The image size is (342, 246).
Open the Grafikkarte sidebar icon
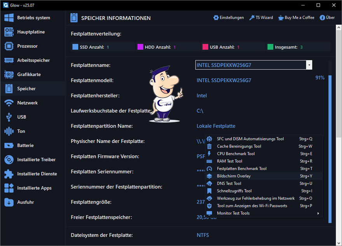pos(9,74)
